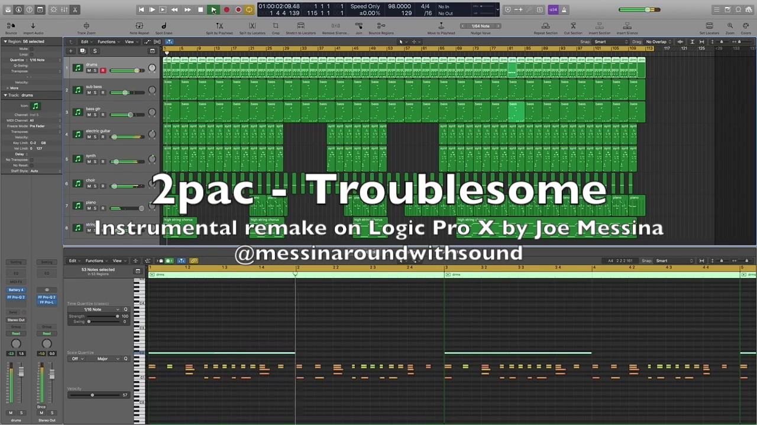Open Quick Help question mark icon
The image size is (757, 425).
click(x=30, y=9)
